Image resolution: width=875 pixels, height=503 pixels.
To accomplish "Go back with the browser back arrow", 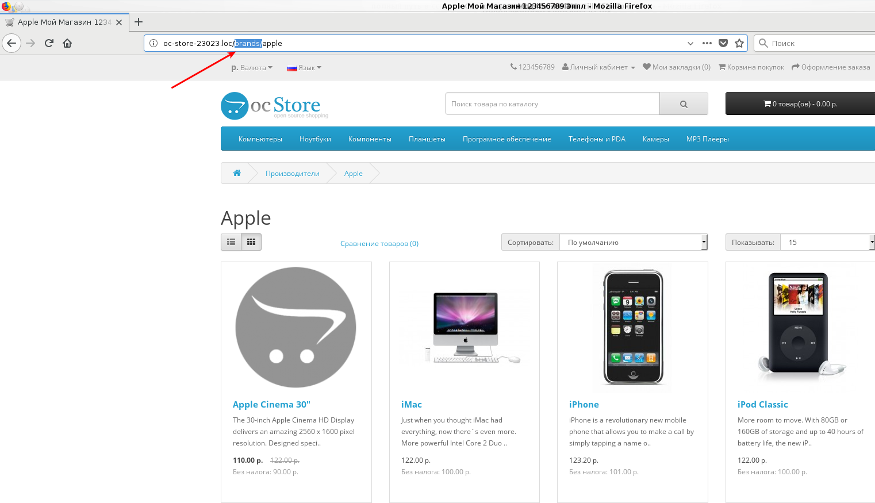I will pyautogui.click(x=11, y=43).
